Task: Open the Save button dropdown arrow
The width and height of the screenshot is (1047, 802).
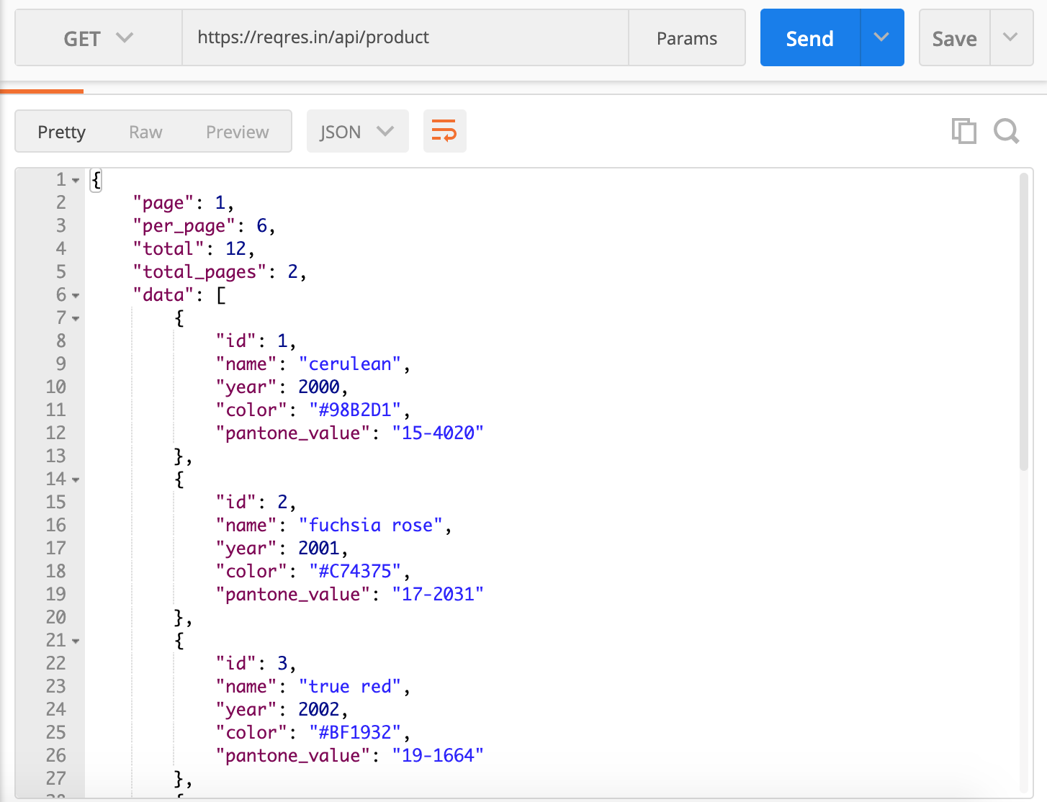Action: coord(1010,37)
